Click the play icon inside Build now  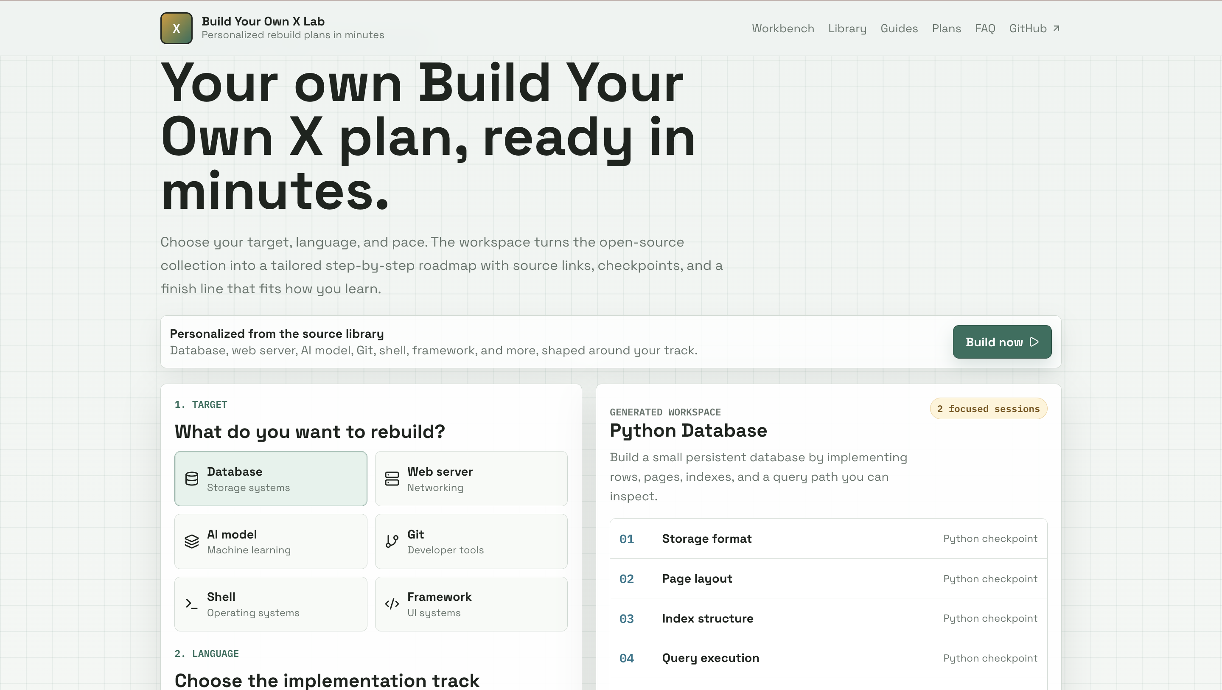point(1035,342)
